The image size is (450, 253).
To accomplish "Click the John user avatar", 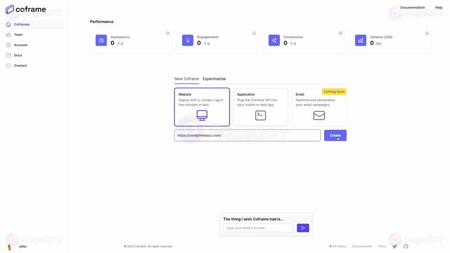I will tap(9, 247).
